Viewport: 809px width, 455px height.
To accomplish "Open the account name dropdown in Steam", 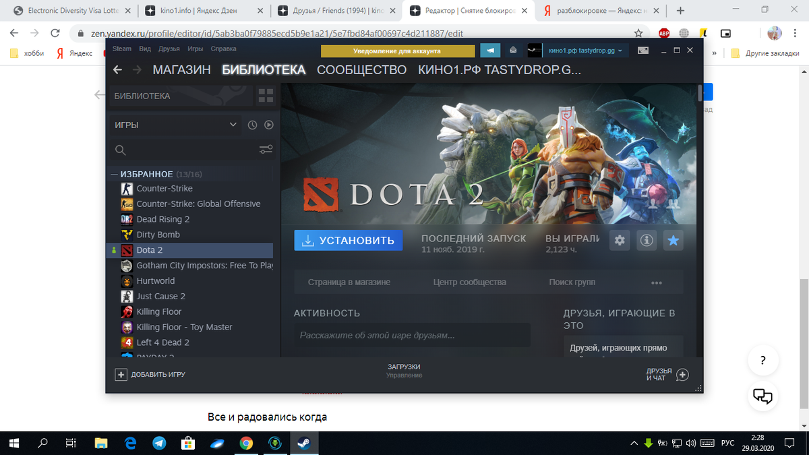I will click(x=585, y=51).
